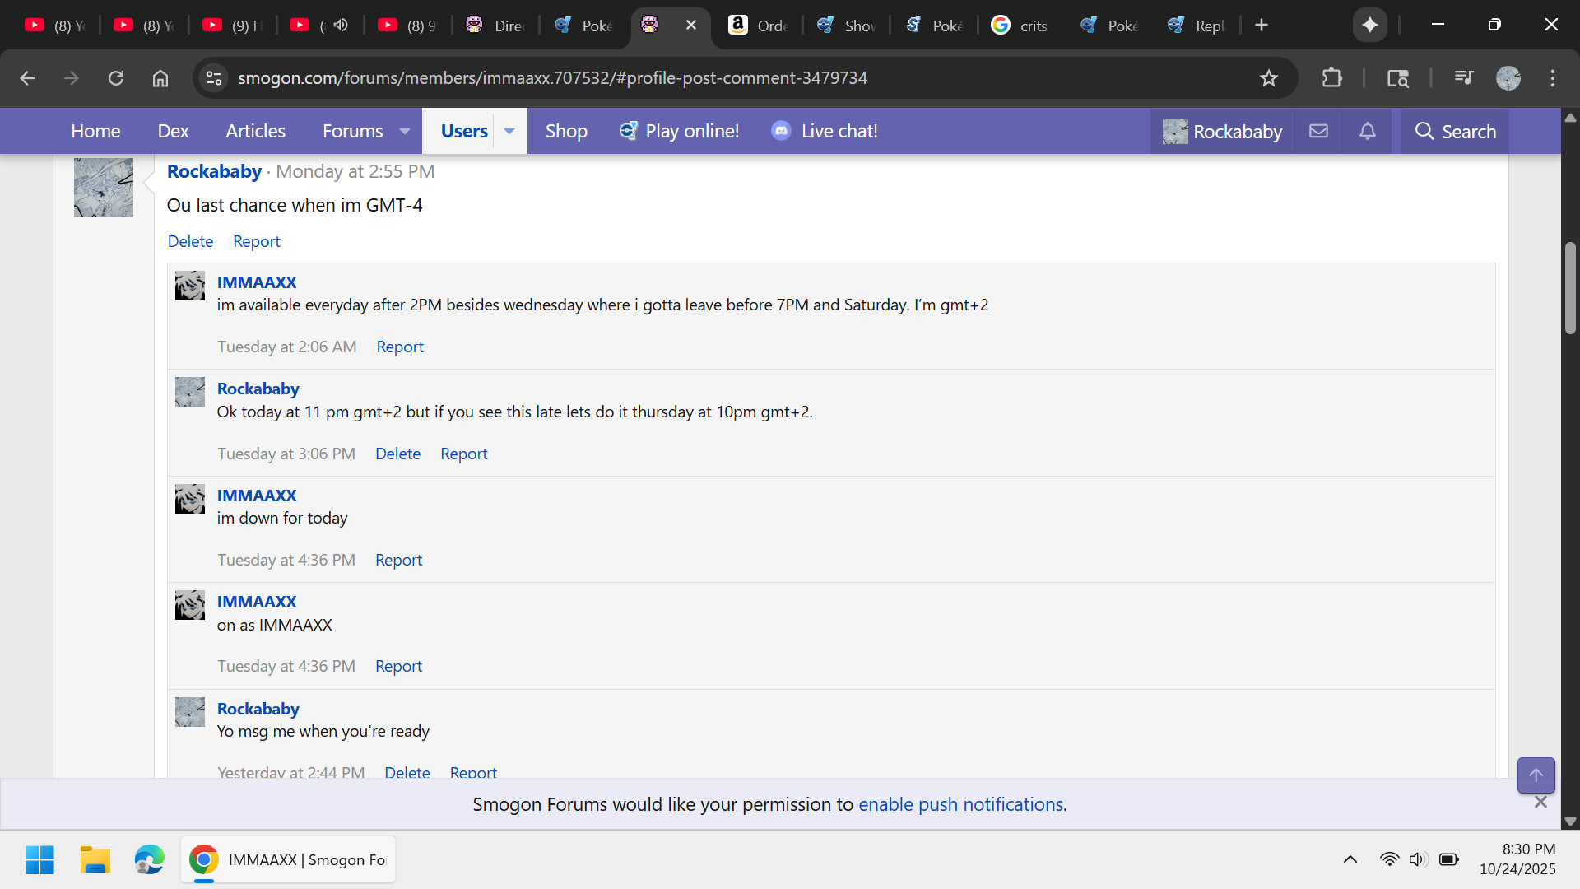The width and height of the screenshot is (1580, 889).
Task: Expand the Users dropdown arrow
Action: pyautogui.click(x=509, y=131)
